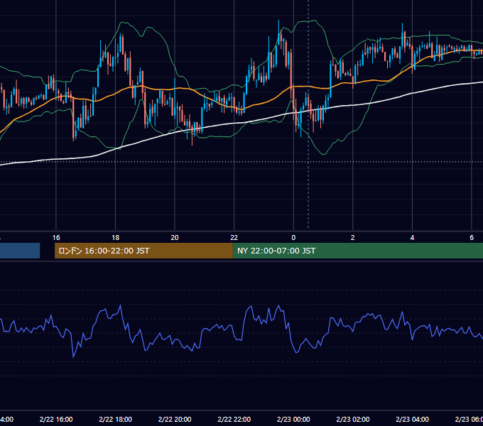Click the blue session bar before London
Image resolution: width=483 pixels, height=426 pixels.
[20, 251]
